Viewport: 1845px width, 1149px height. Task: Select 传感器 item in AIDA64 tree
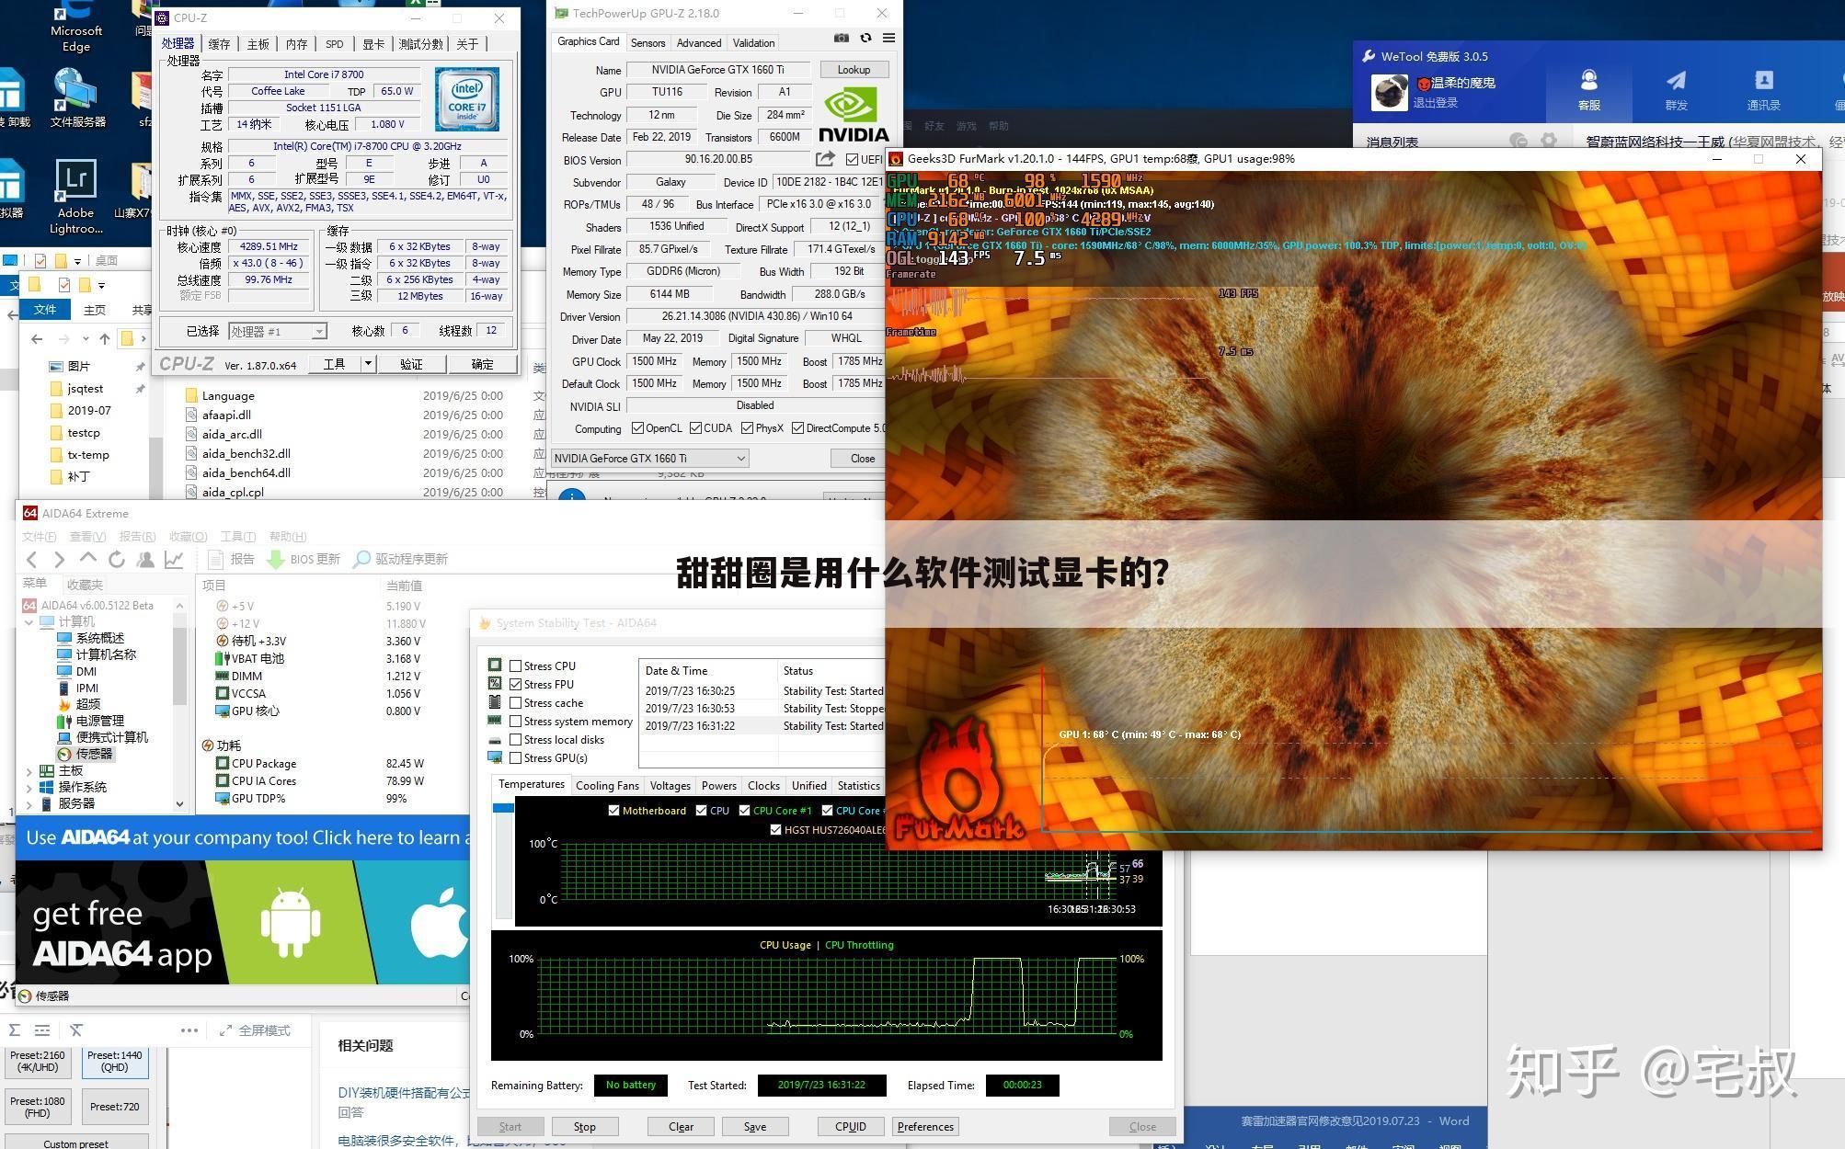tap(86, 754)
